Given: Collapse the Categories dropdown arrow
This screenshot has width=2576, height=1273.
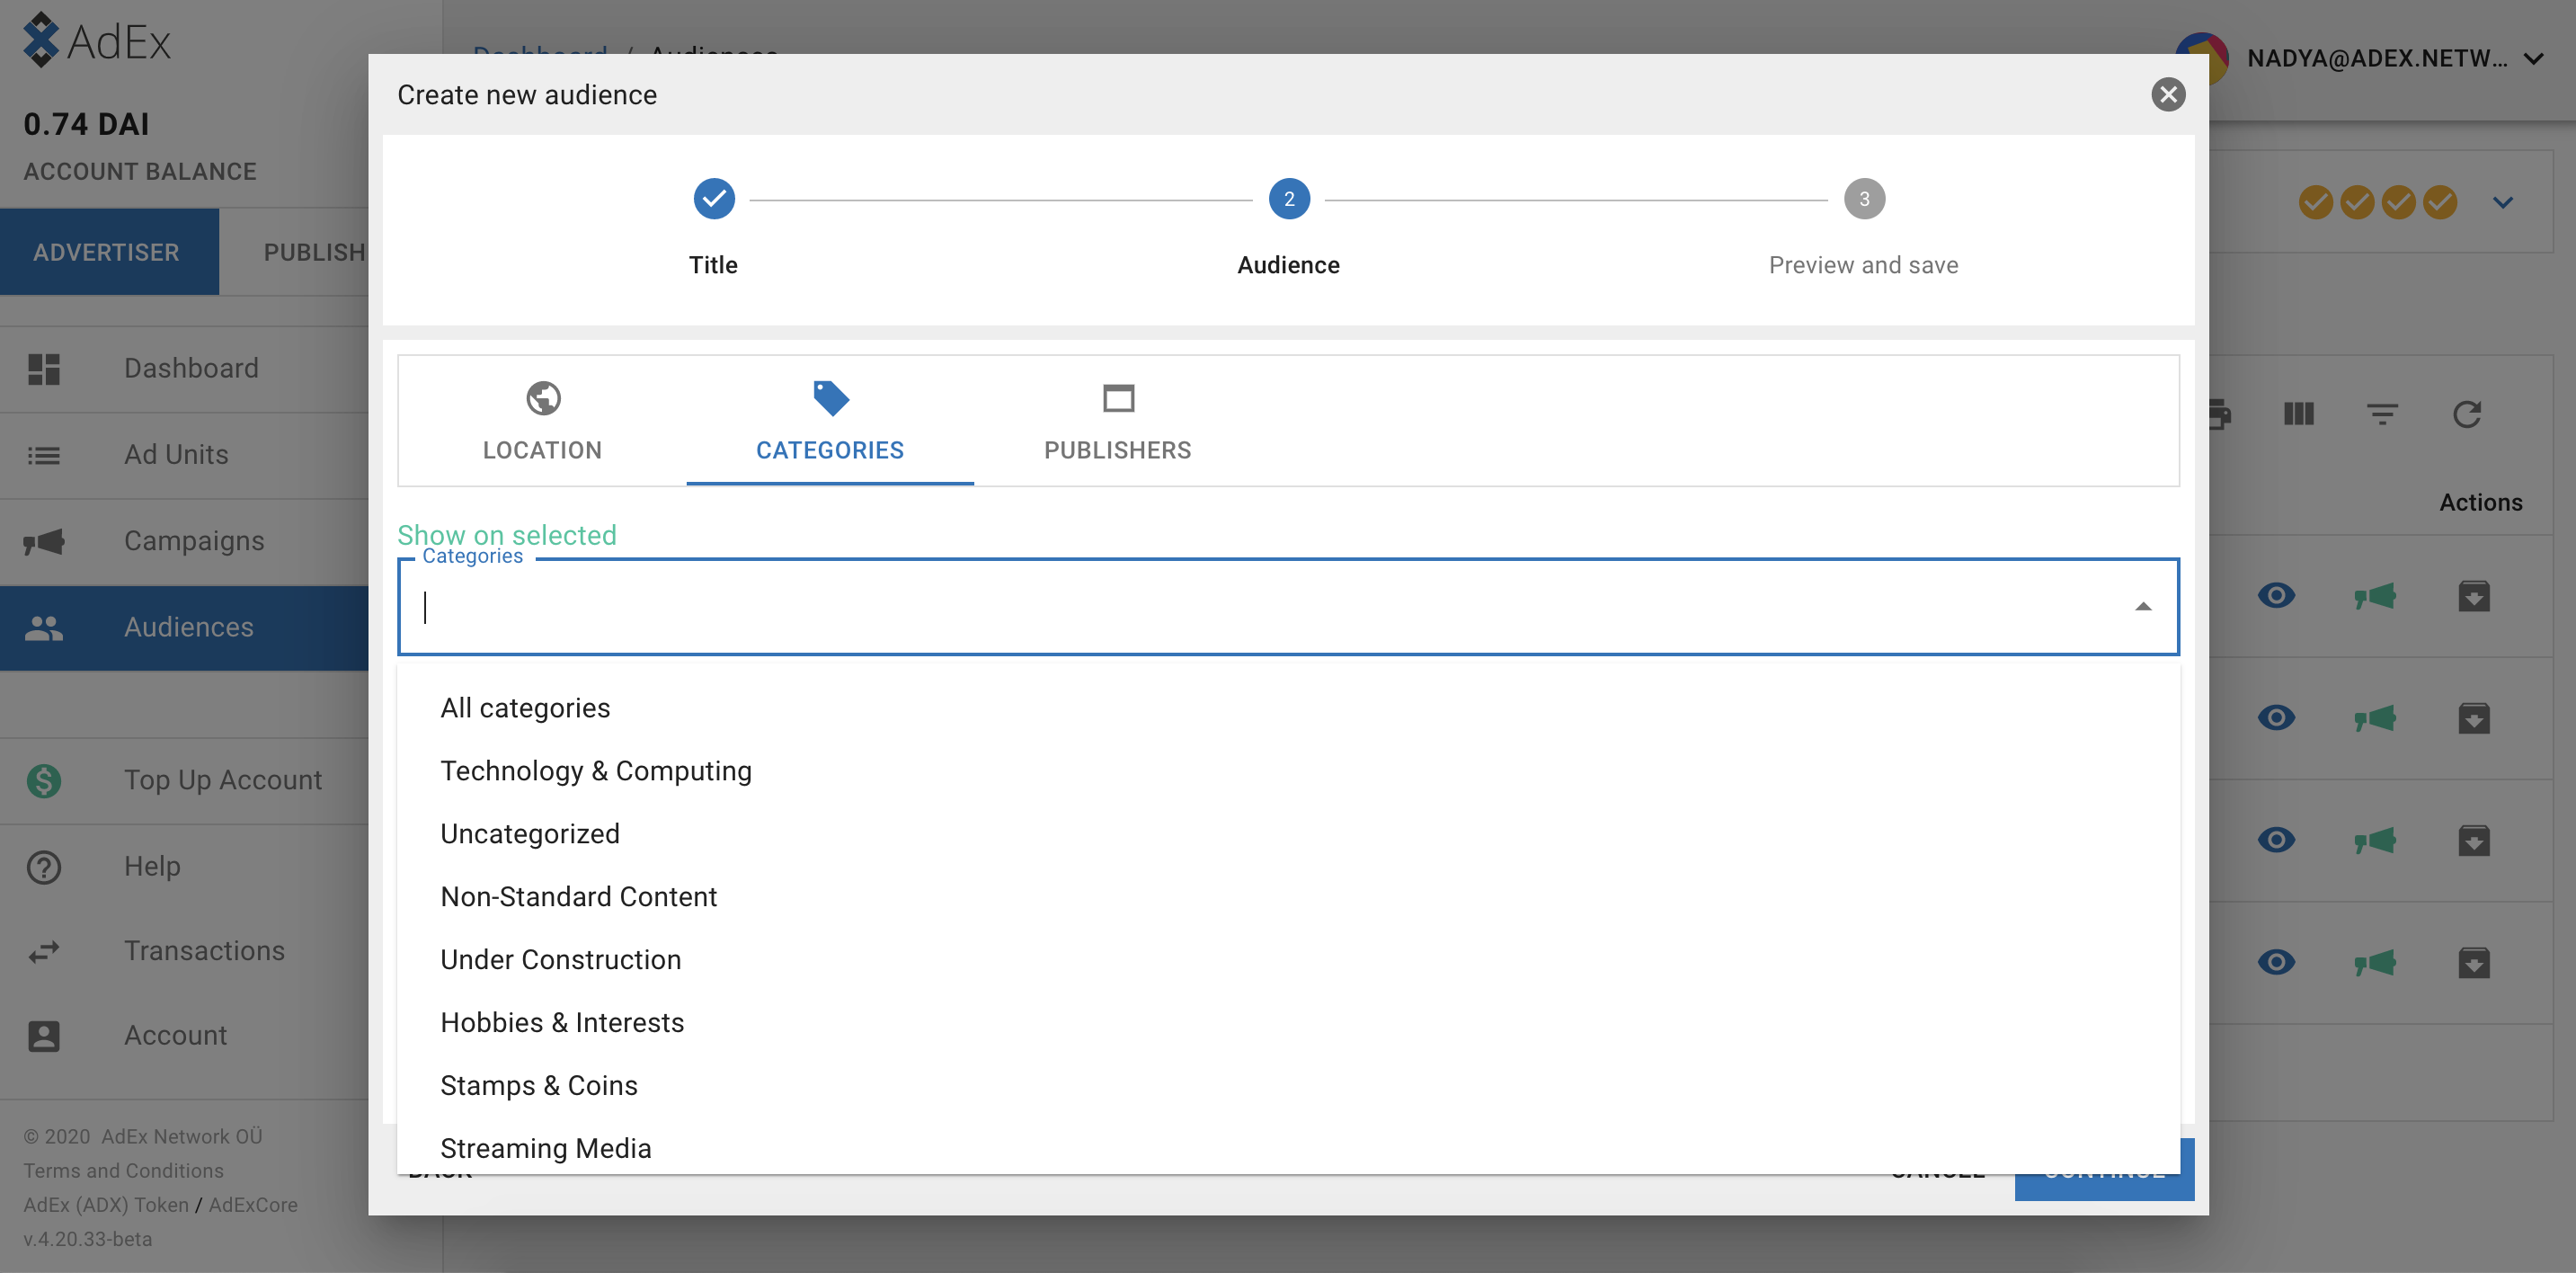Looking at the screenshot, I should pyautogui.click(x=2142, y=607).
